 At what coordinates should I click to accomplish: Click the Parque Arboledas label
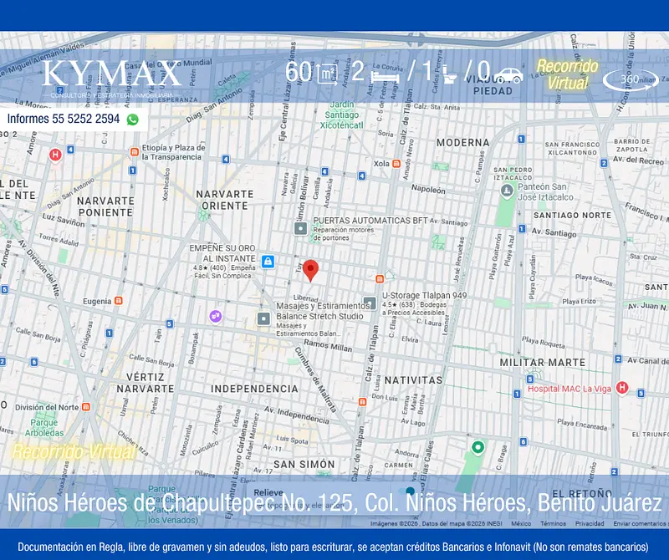[x=44, y=427]
